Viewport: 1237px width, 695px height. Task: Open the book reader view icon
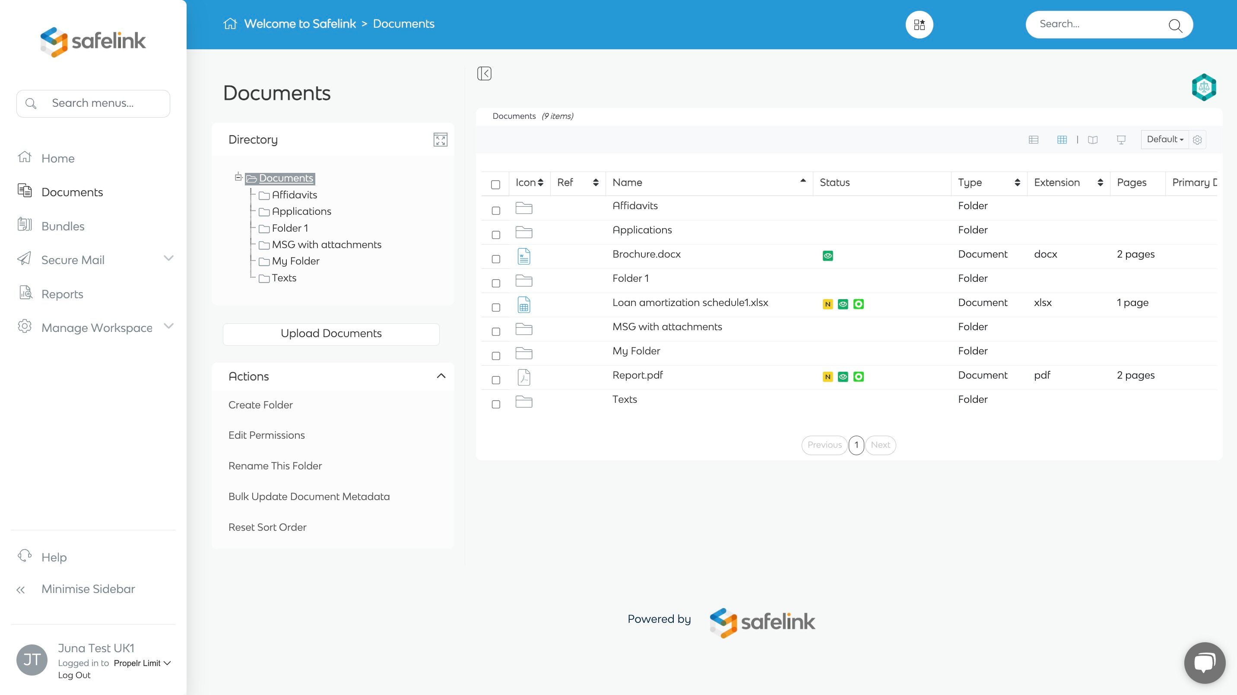tap(1092, 140)
